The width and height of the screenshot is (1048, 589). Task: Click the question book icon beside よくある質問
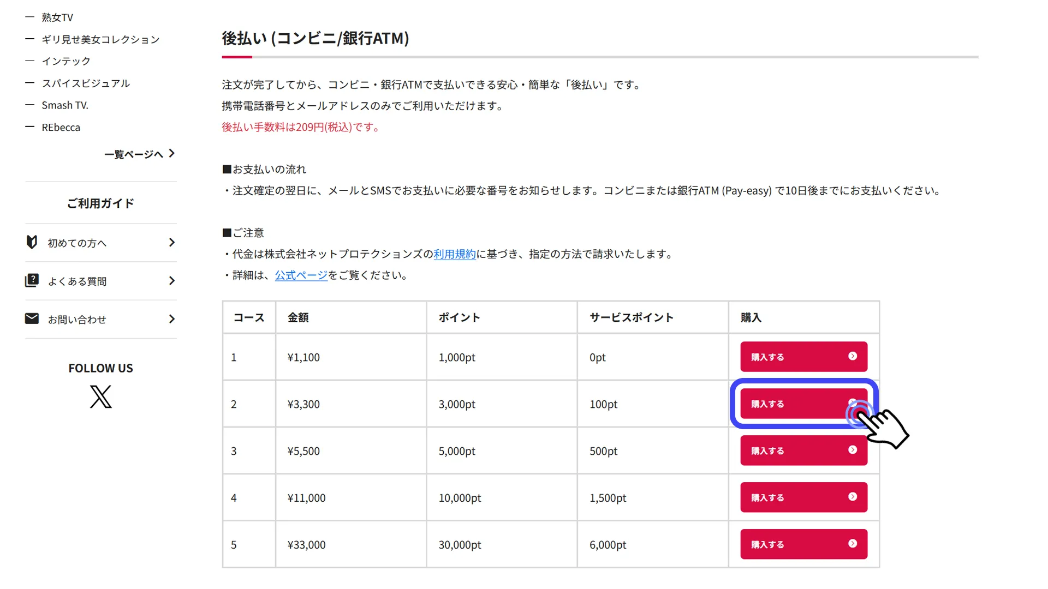click(32, 280)
